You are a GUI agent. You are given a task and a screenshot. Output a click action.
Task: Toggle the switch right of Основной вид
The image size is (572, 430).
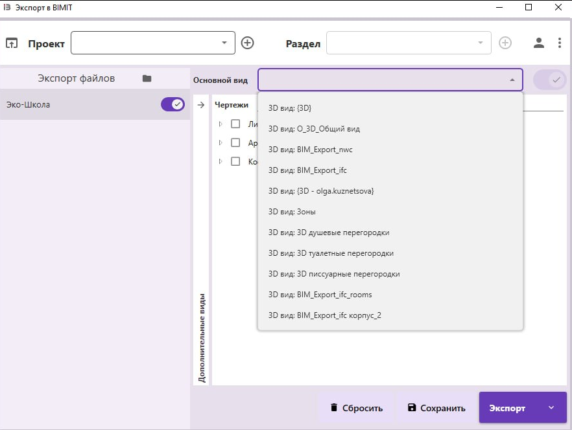pos(550,80)
